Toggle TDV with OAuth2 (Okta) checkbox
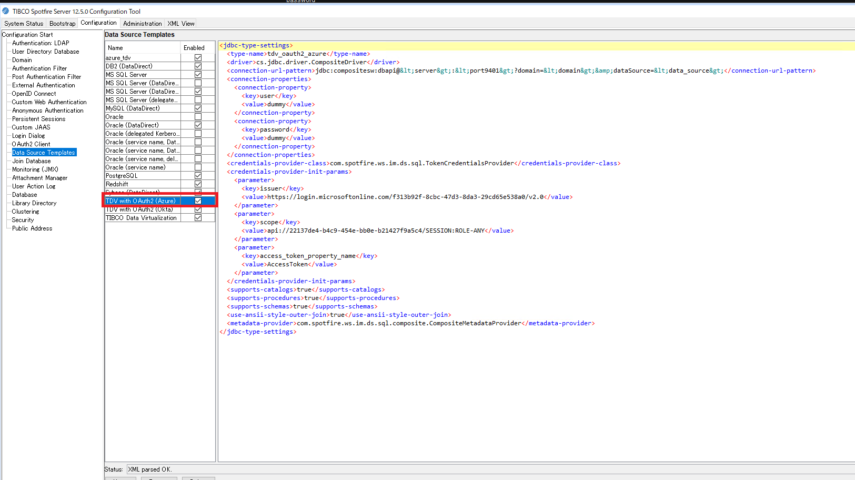The width and height of the screenshot is (855, 480). tap(198, 209)
